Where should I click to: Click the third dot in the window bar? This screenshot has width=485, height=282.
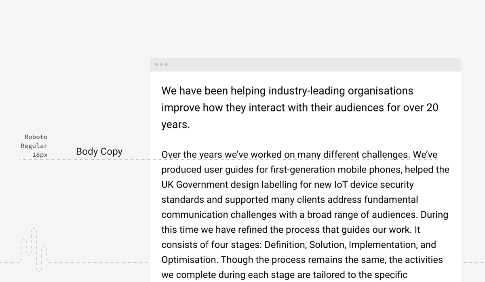pyautogui.click(x=166, y=65)
